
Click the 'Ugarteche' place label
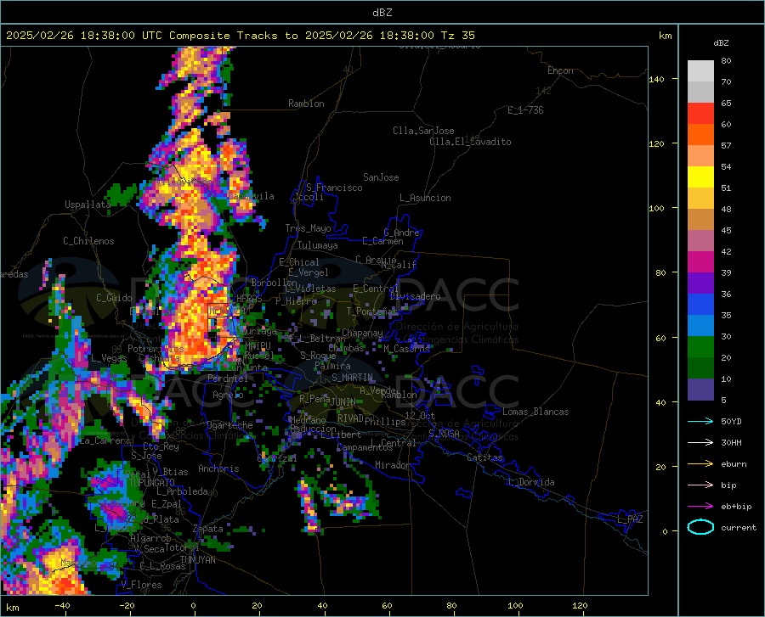[229, 425]
